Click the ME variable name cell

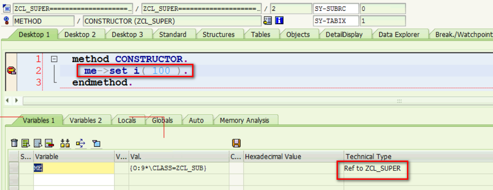pyautogui.click(x=74, y=168)
